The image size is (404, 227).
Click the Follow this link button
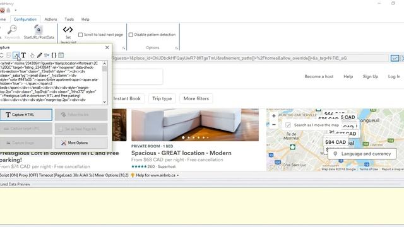pos(81,115)
